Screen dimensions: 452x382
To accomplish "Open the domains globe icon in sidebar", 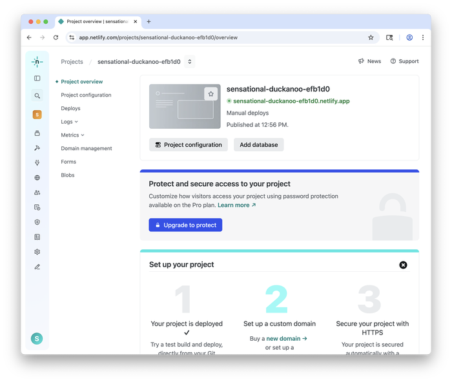I will [37, 178].
